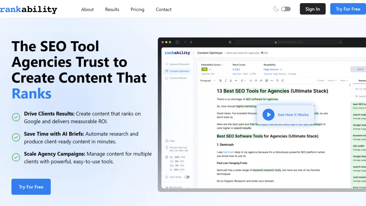Click the redo icon
Viewport: 366px width, 206px height.
click(283, 81)
